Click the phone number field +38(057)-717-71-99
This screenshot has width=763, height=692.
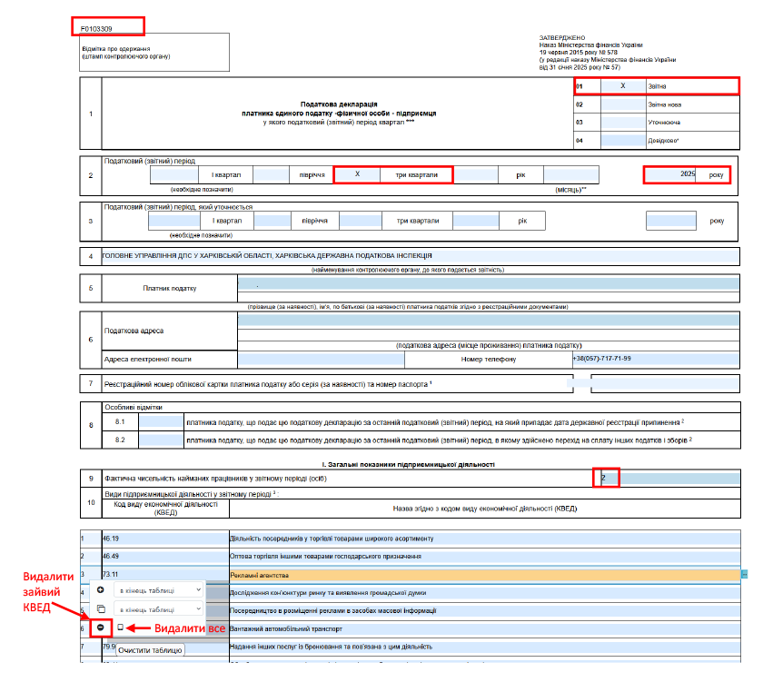[656, 359]
